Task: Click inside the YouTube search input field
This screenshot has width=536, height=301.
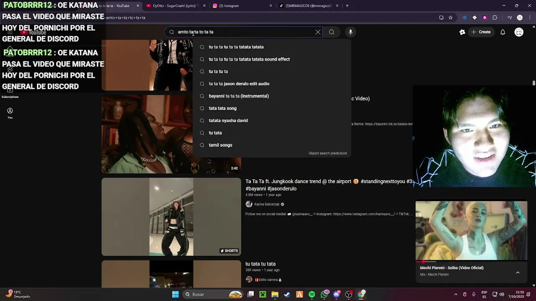Action: [x=243, y=32]
